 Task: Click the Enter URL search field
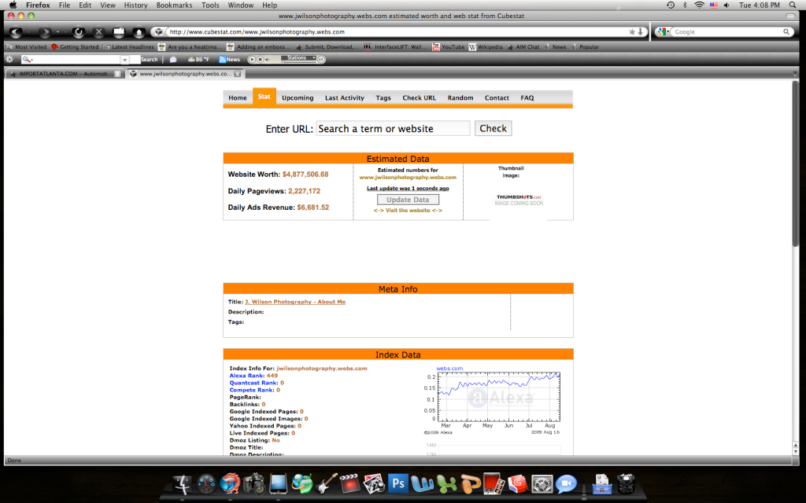point(393,128)
